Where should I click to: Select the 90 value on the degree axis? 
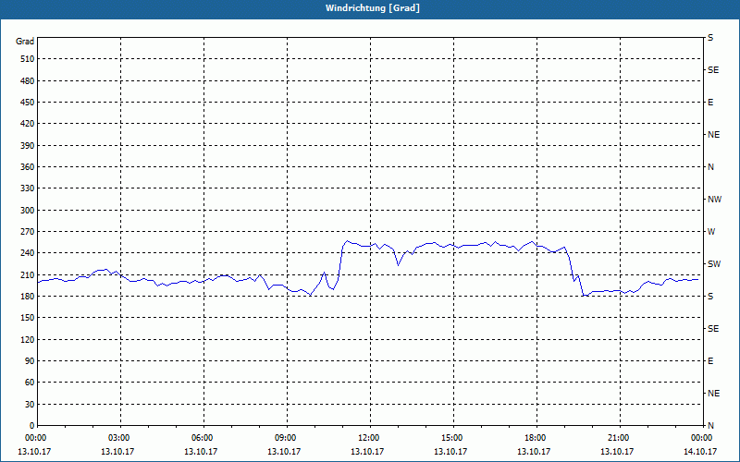tap(30, 361)
